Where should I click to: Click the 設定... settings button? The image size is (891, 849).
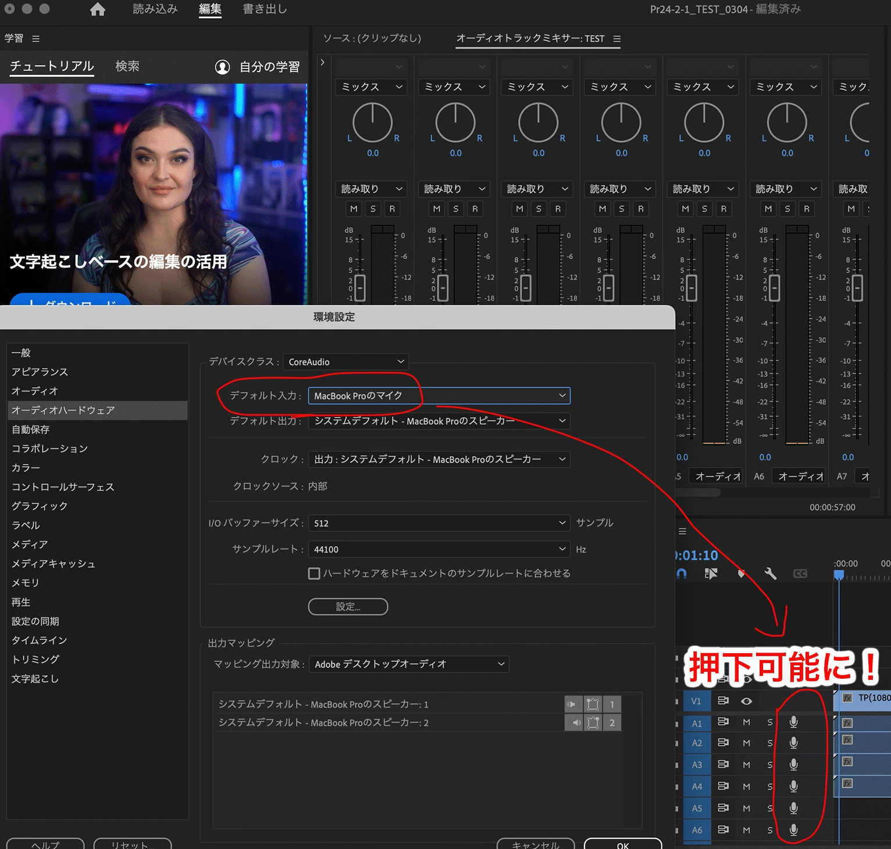(x=348, y=607)
